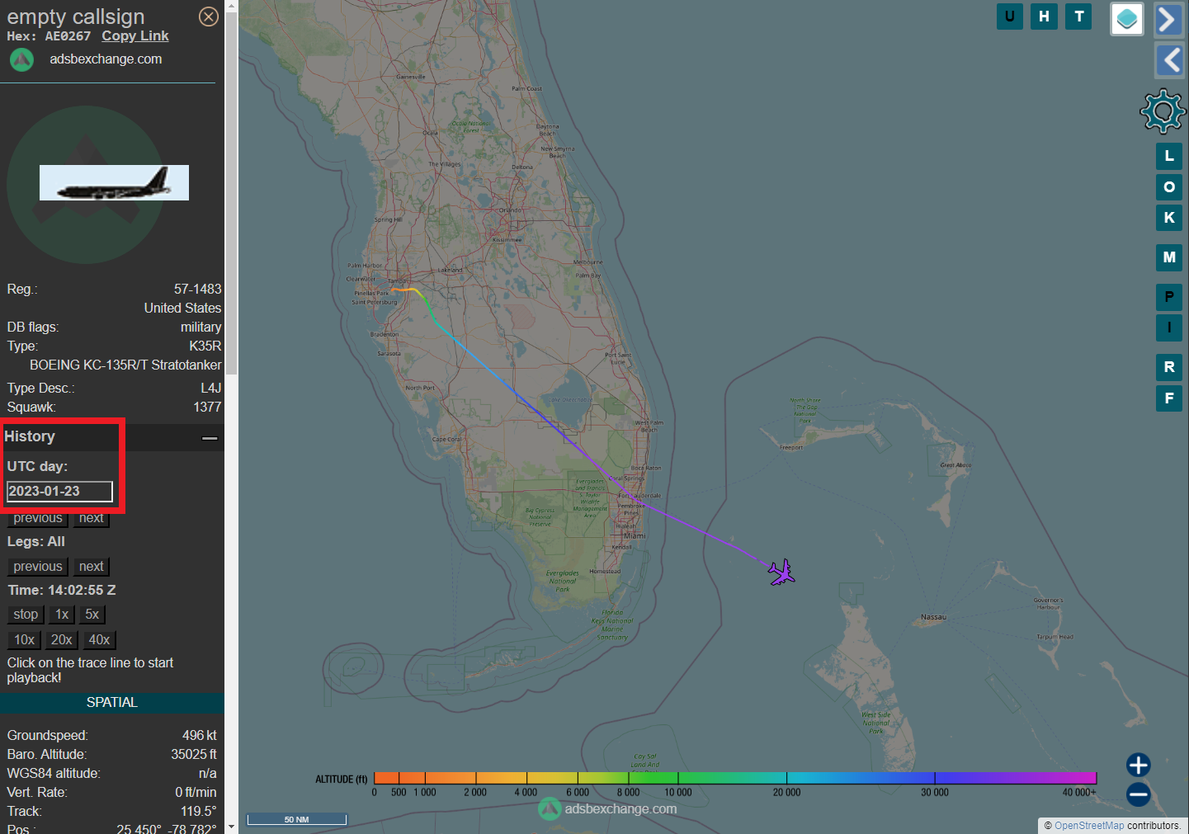Click the track value 119.5°
Image resolution: width=1189 pixels, height=834 pixels.
point(198,812)
